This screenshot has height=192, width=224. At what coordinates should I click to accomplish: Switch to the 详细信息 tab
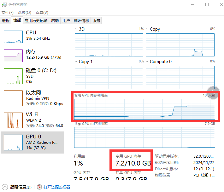(81, 21)
